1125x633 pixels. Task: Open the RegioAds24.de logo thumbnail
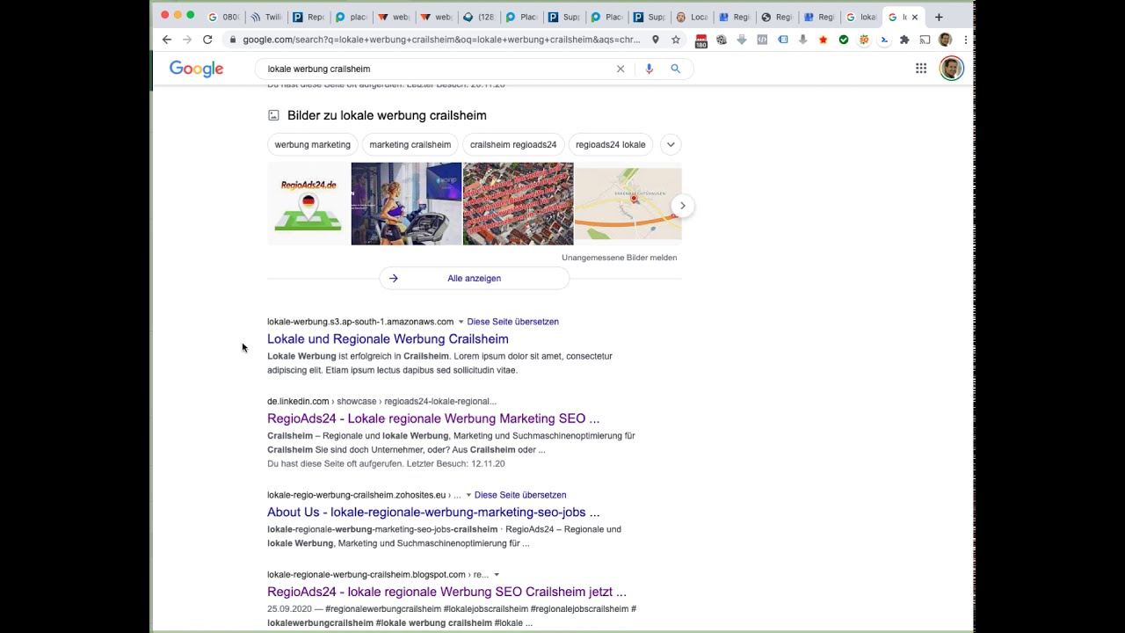(308, 204)
